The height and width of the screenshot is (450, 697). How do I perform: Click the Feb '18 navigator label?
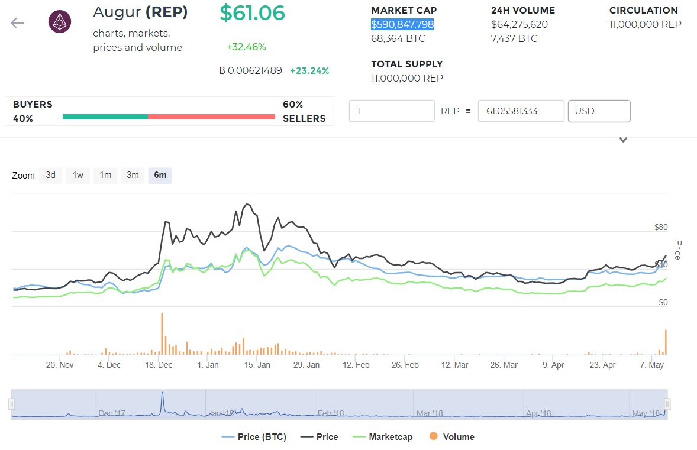click(x=331, y=413)
